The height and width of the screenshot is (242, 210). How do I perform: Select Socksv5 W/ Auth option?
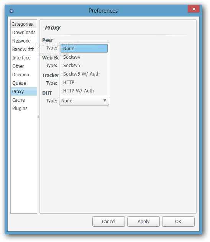click(x=84, y=74)
